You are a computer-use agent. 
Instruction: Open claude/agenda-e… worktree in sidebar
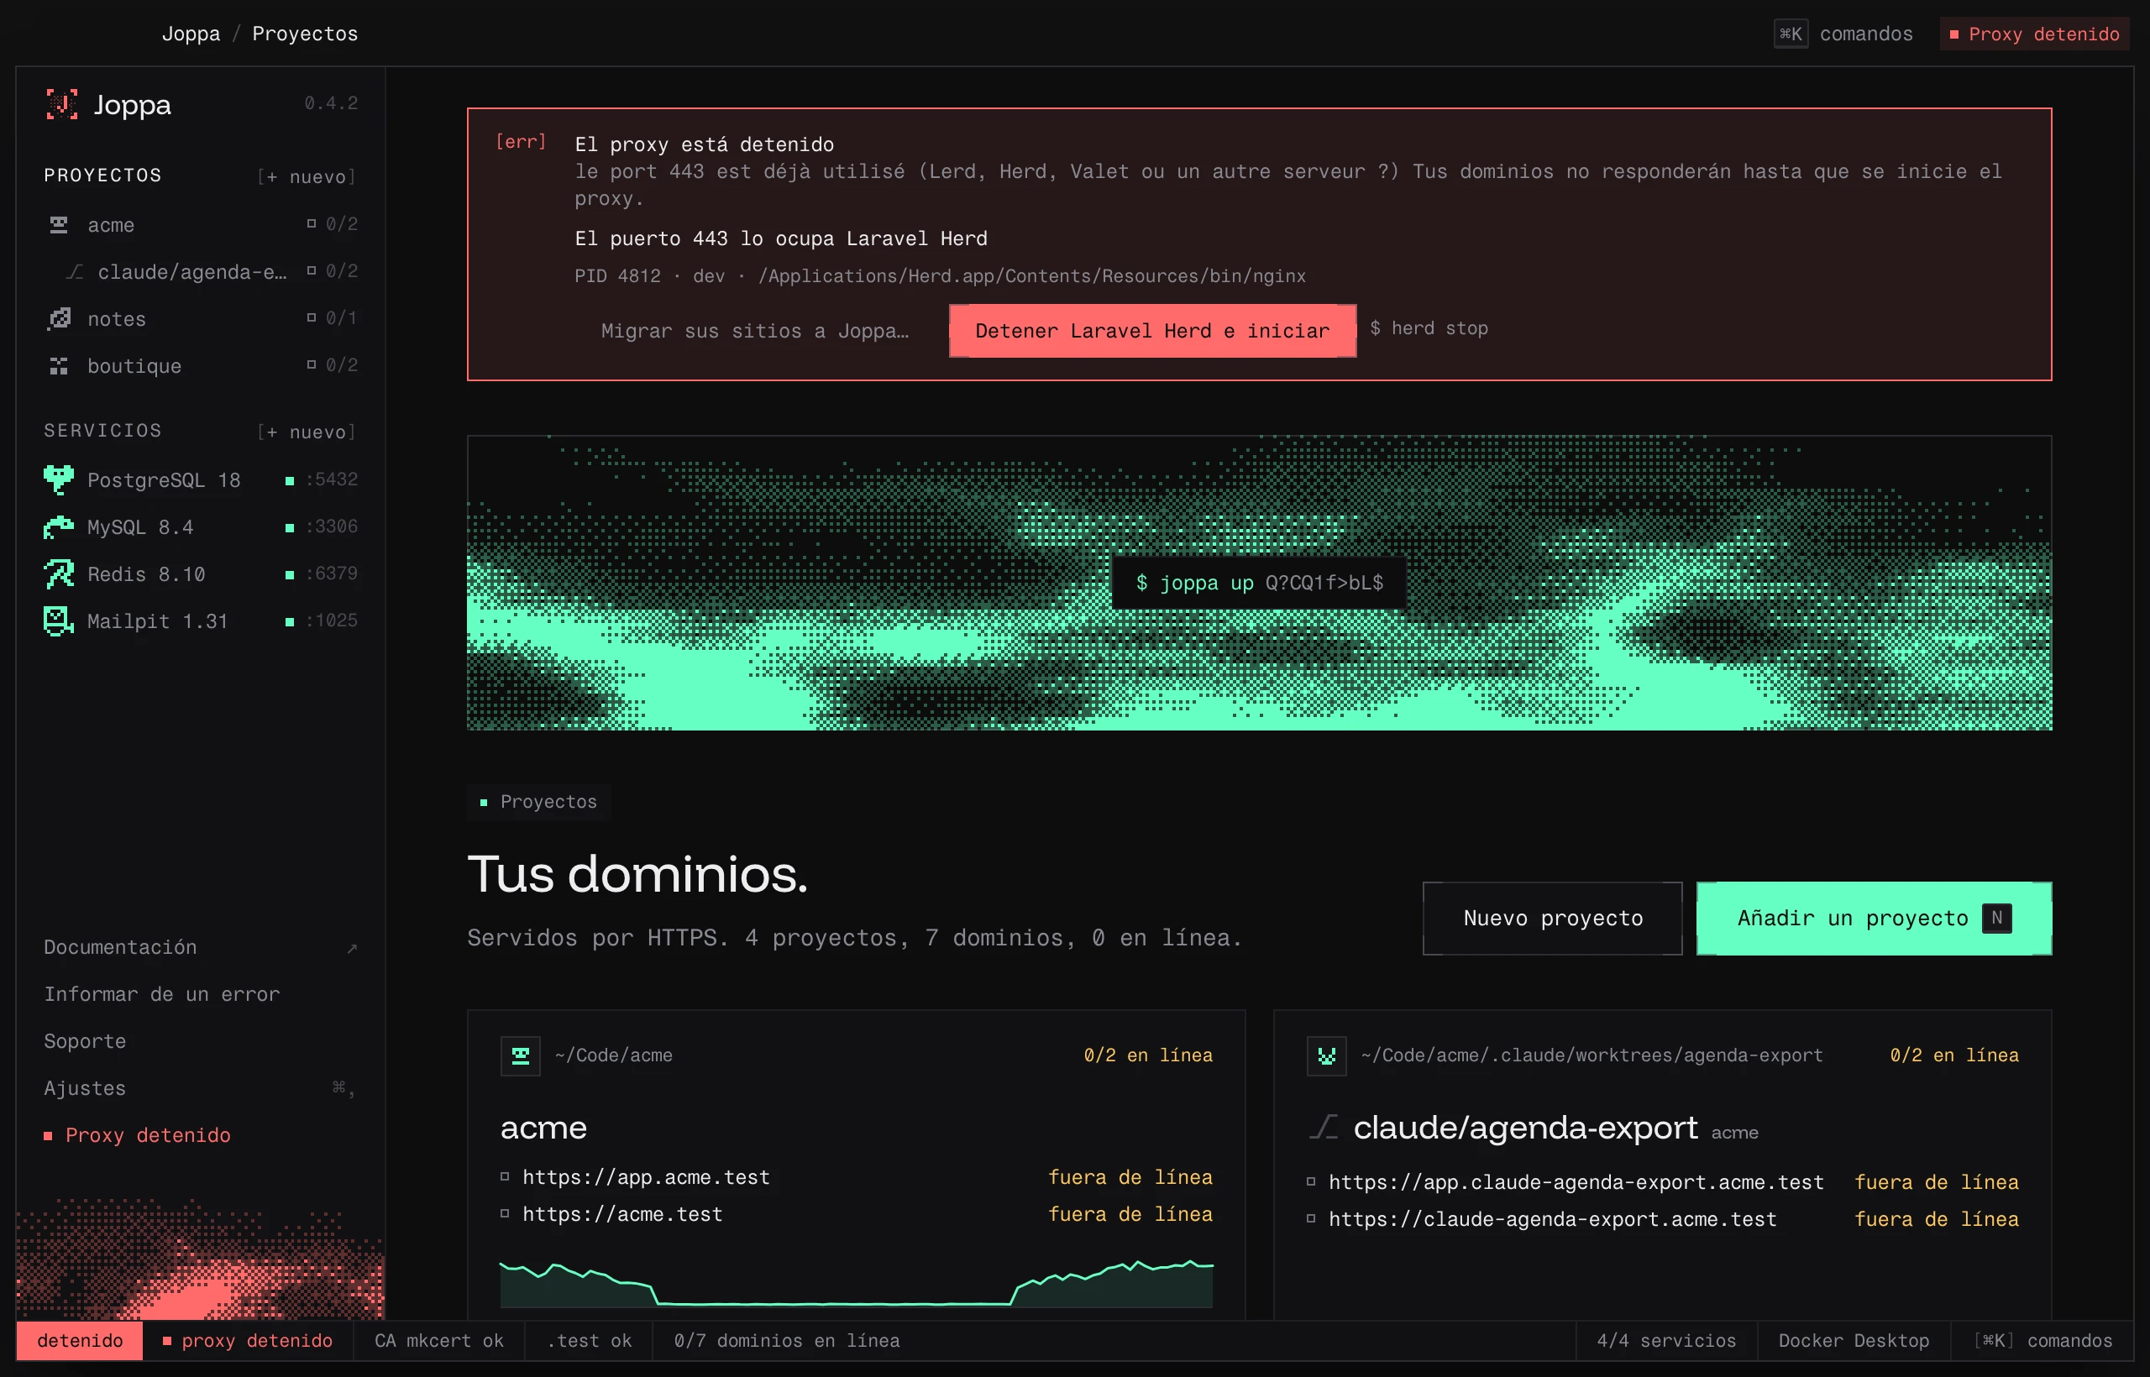(x=202, y=272)
